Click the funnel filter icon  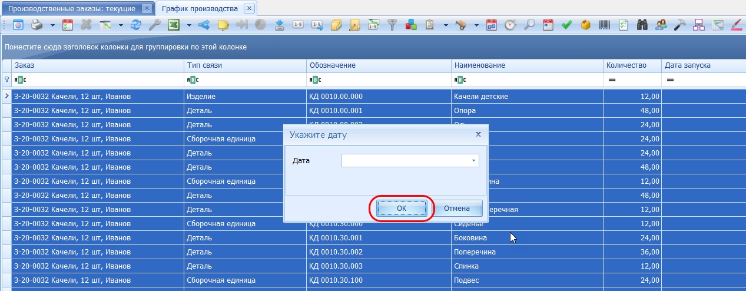(392, 25)
